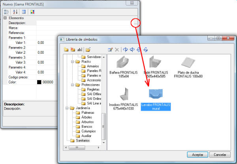The height and width of the screenshot is (164, 237).
Task: Click the alphabetical sort icon in Nuevo window
Action: point(15,12)
